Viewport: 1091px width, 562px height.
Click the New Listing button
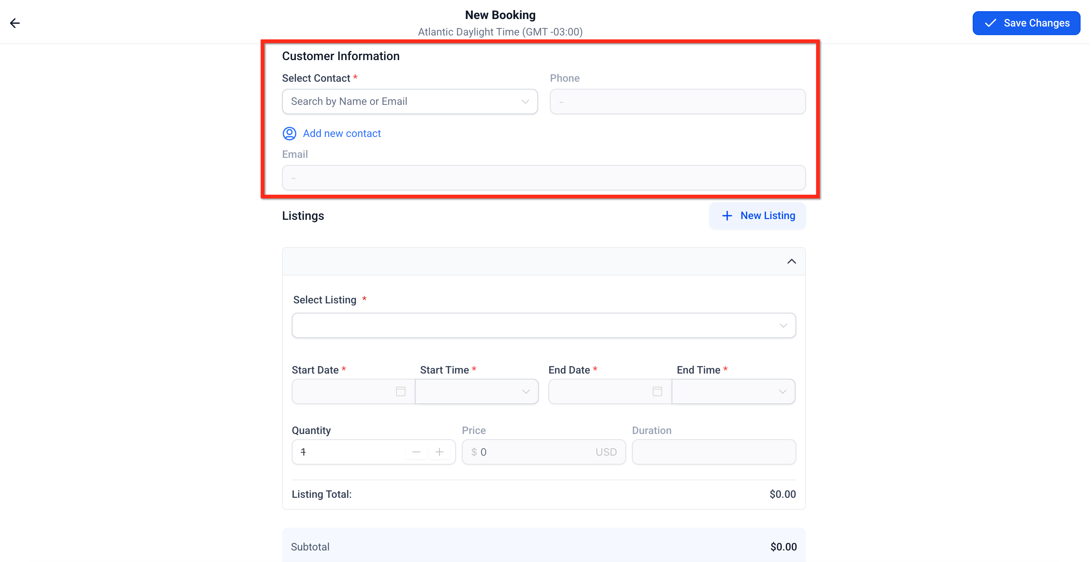pos(757,216)
